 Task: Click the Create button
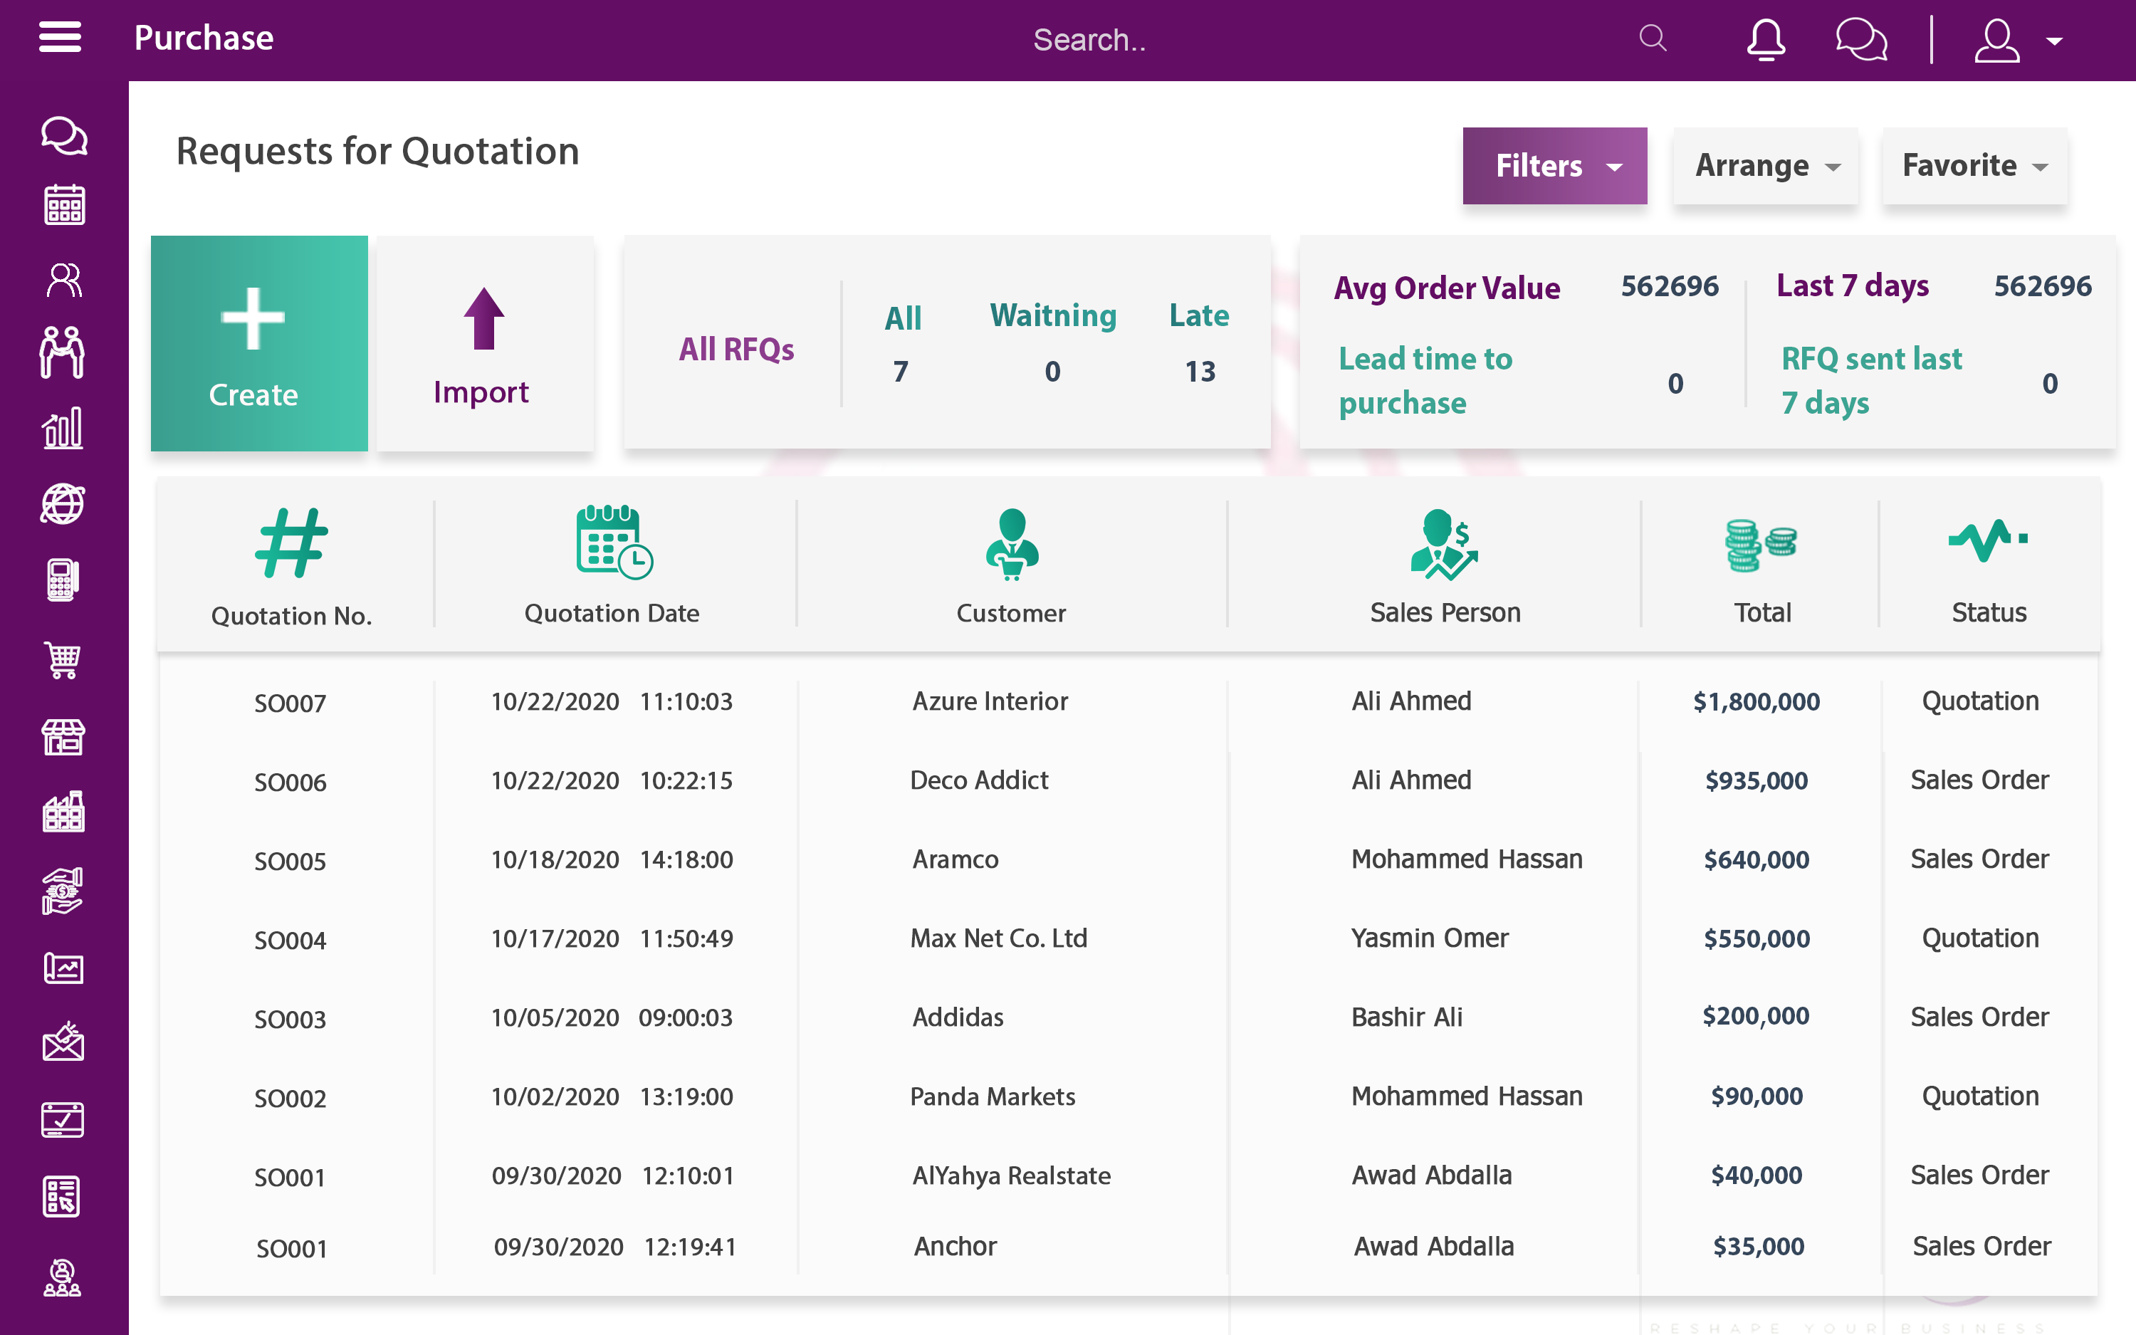click(x=258, y=343)
